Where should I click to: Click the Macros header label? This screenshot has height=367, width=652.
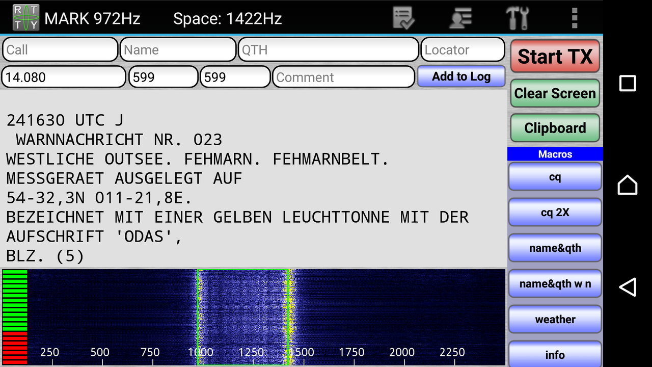pos(555,154)
